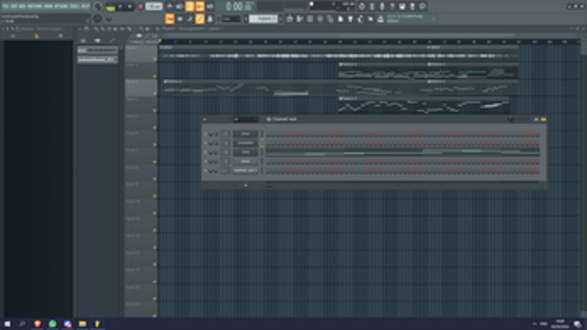The image size is (587, 330).
Task: Open FL Studio icon in the taskbar
Action: coord(97,324)
